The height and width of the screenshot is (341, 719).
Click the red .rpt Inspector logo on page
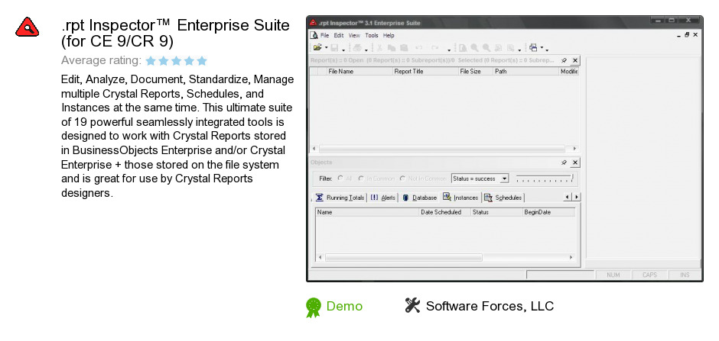point(28,27)
